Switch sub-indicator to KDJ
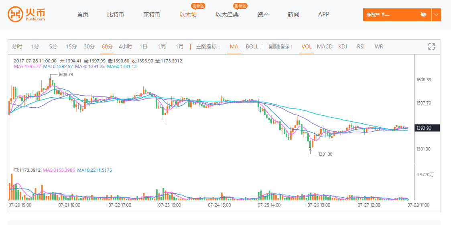 click(x=343, y=46)
